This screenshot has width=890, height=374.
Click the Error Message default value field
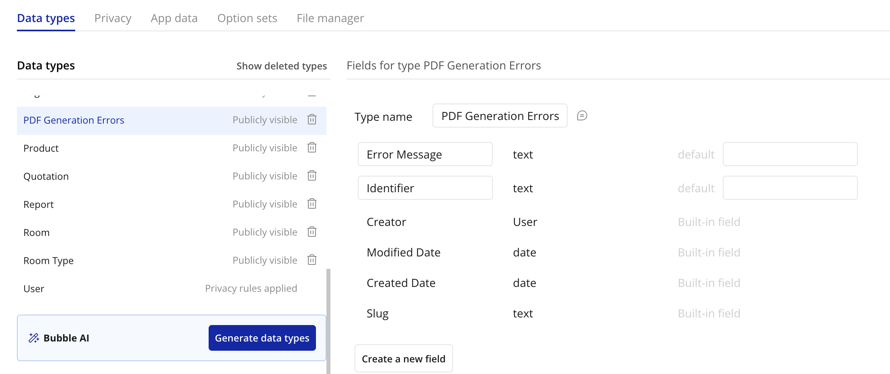coord(790,154)
